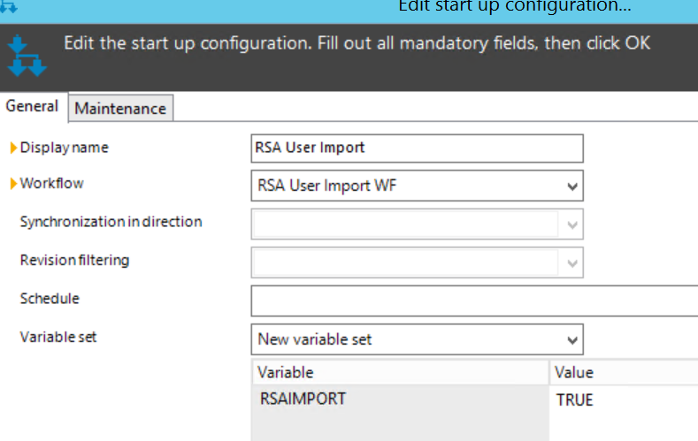
Task: Click the empty area below RSAIMPORT row
Action: pos(400,427)
